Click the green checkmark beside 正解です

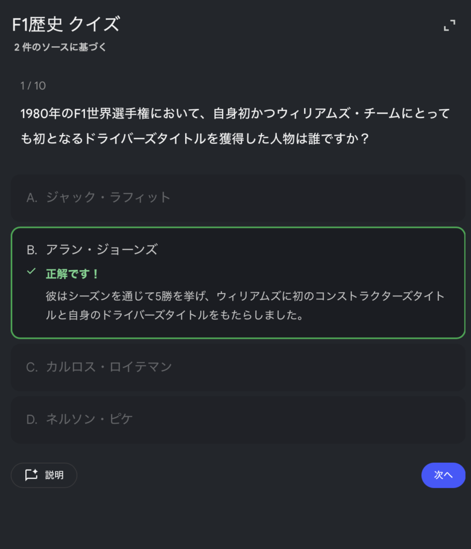pyautogui.click(x=31, y=272)
